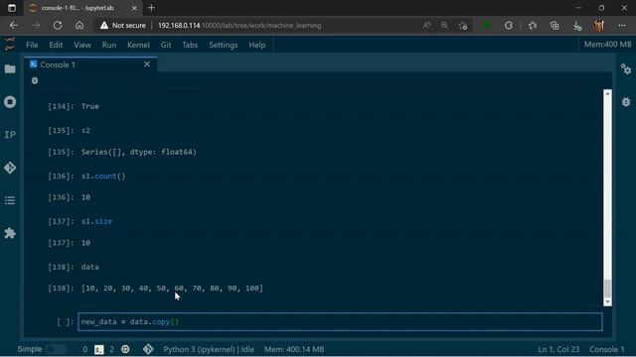
Task: Open the Kernel menu
Action: click(139, 45)
